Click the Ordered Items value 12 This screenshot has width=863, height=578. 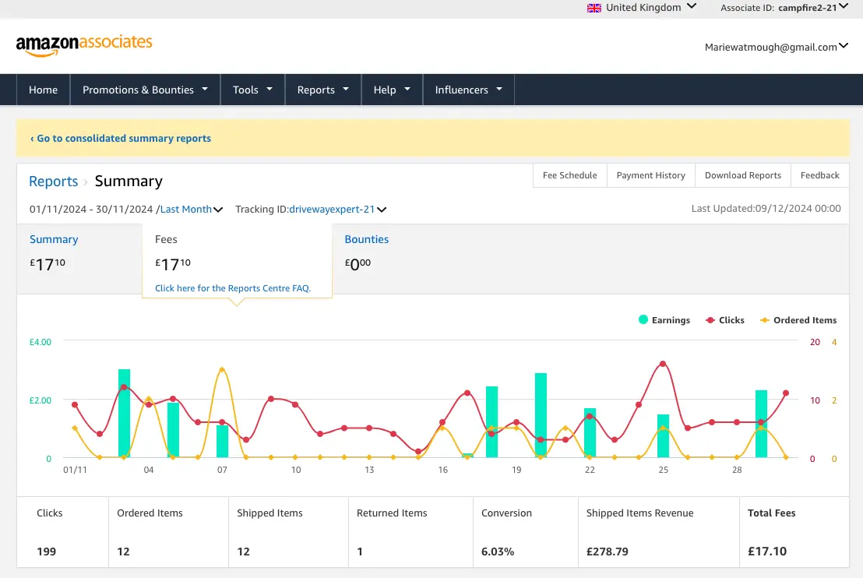pyautogui.click(x=123, y=551)
